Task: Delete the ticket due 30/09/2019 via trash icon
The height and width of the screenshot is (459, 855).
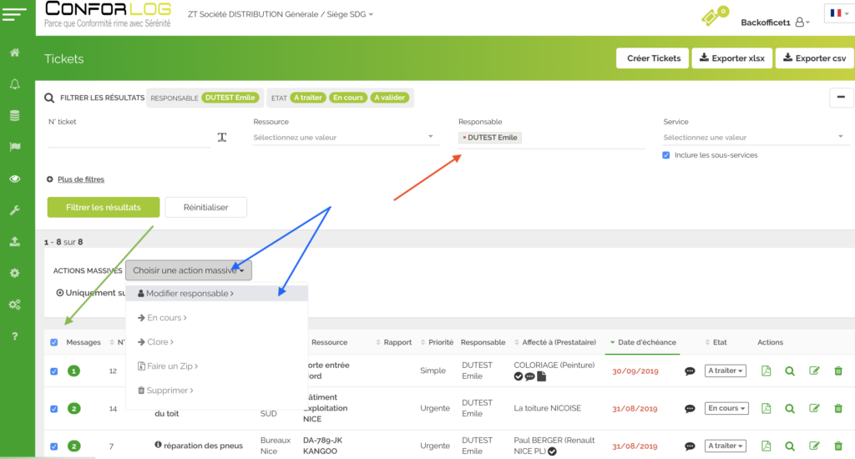Action: point(838,371)
